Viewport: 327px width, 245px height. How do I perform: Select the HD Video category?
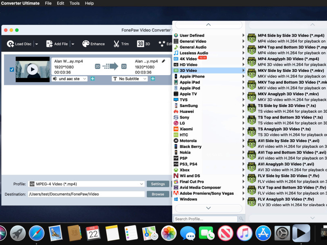click(x=209, y=65)
